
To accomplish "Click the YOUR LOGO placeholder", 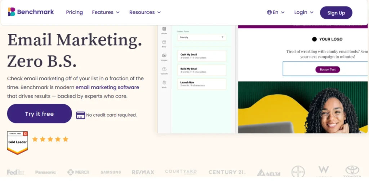I will tap(327, 39).
